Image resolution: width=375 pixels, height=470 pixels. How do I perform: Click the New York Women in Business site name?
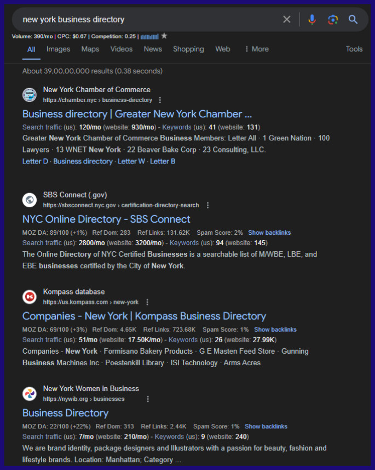(91, 388)
